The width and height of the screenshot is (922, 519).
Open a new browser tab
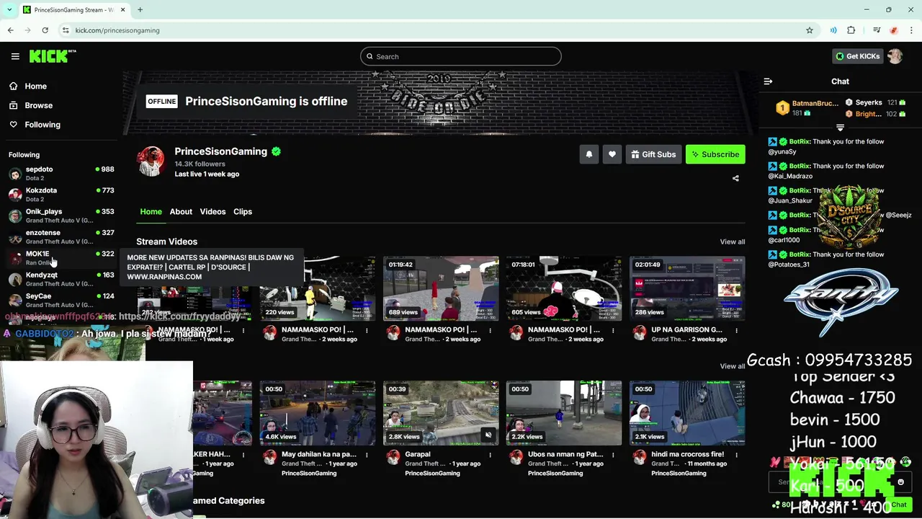(x=140, y=9)
